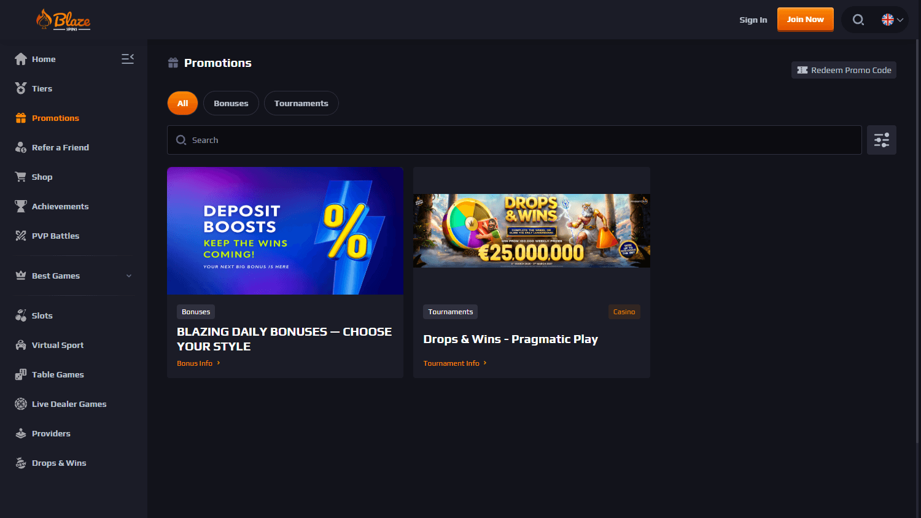The height and width of the screenshot is (518, 921).
Task: Open Shop via the cart icon
Action: (21, 177)
